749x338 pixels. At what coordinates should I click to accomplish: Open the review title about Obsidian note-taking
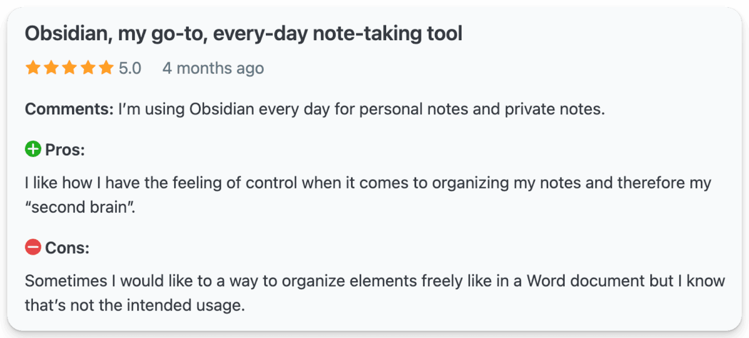(243, 34)
